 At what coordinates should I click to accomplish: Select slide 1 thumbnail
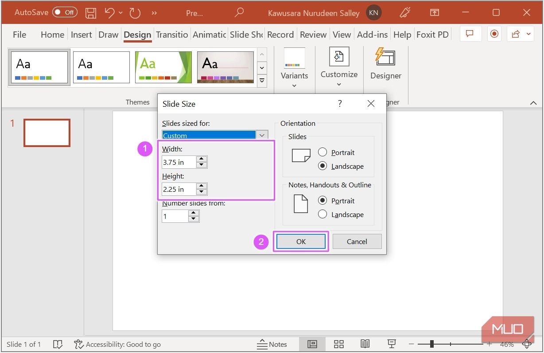[47, 132]
